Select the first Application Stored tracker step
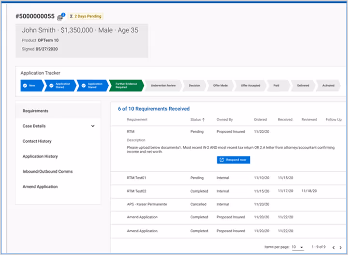This screenshot has height=255, width=348. (x=60, y=85)
